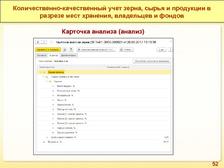Click the 'Характеристика' column header
The height and width of the screenshot is (168, 224).
[70, 67]
